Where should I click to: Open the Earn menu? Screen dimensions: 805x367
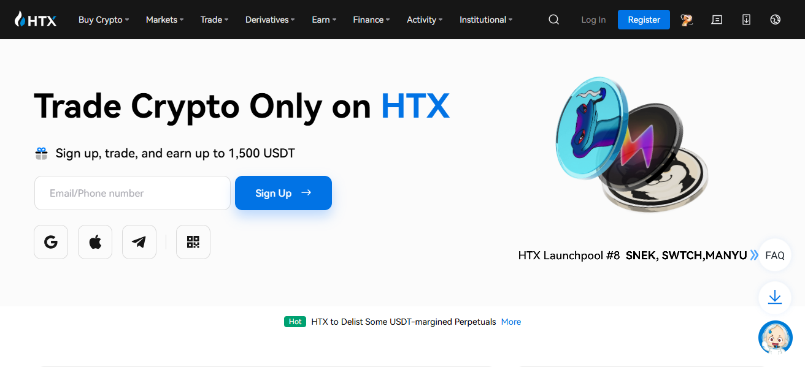coord(323,20)
